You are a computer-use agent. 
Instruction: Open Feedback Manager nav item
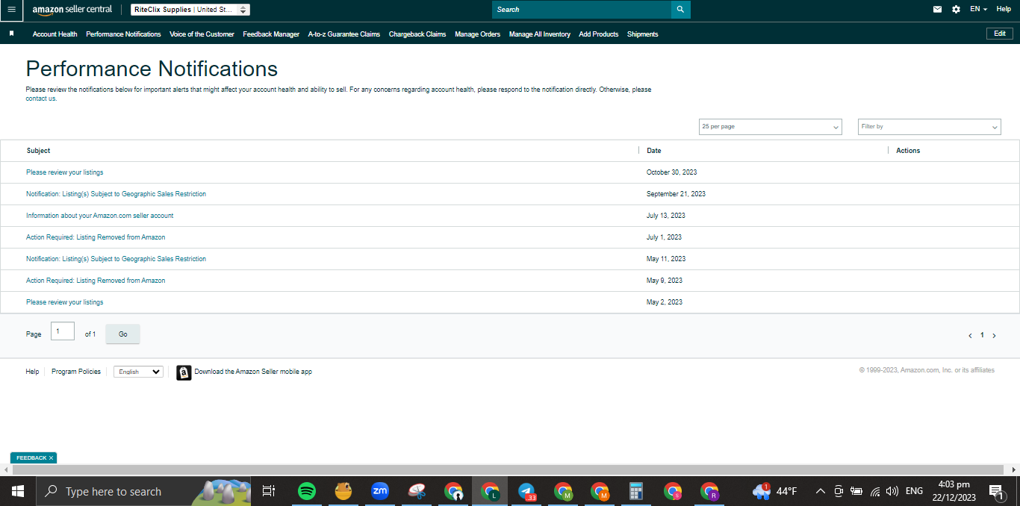coord(271,34)
